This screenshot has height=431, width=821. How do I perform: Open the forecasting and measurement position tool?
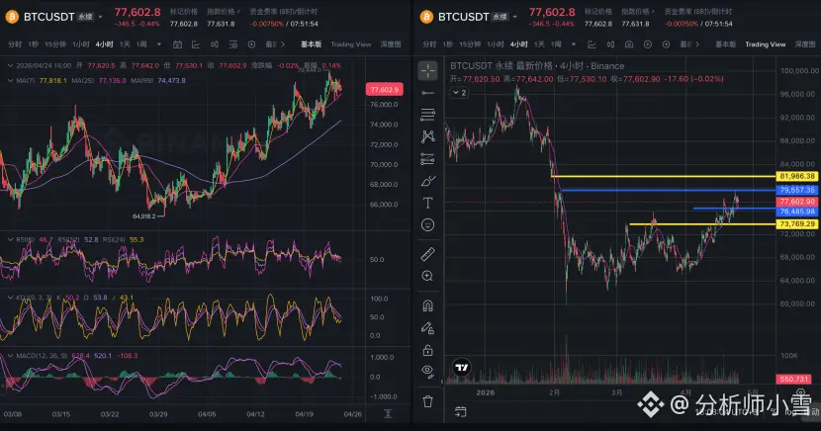(x=427, y=158)
